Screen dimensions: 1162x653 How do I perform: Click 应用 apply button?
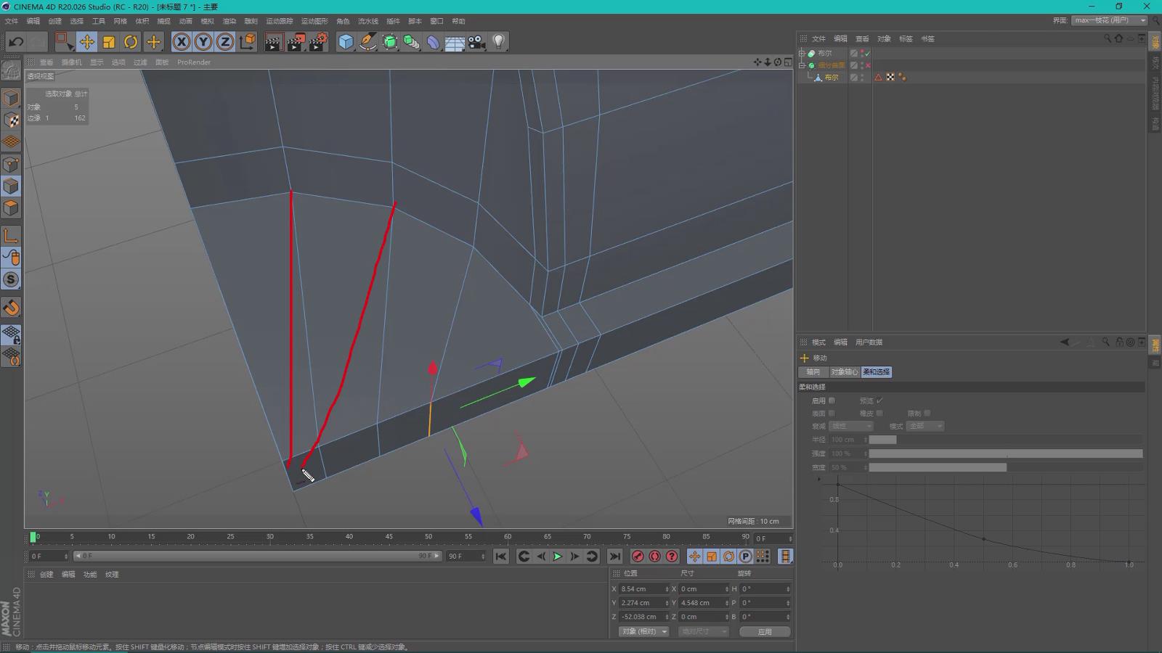[x=765, y=631]
